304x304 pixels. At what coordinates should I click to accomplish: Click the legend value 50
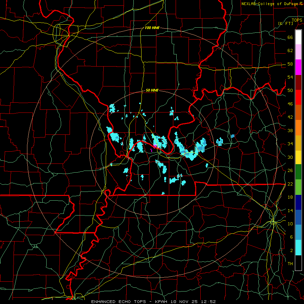[x=290, y=91]
